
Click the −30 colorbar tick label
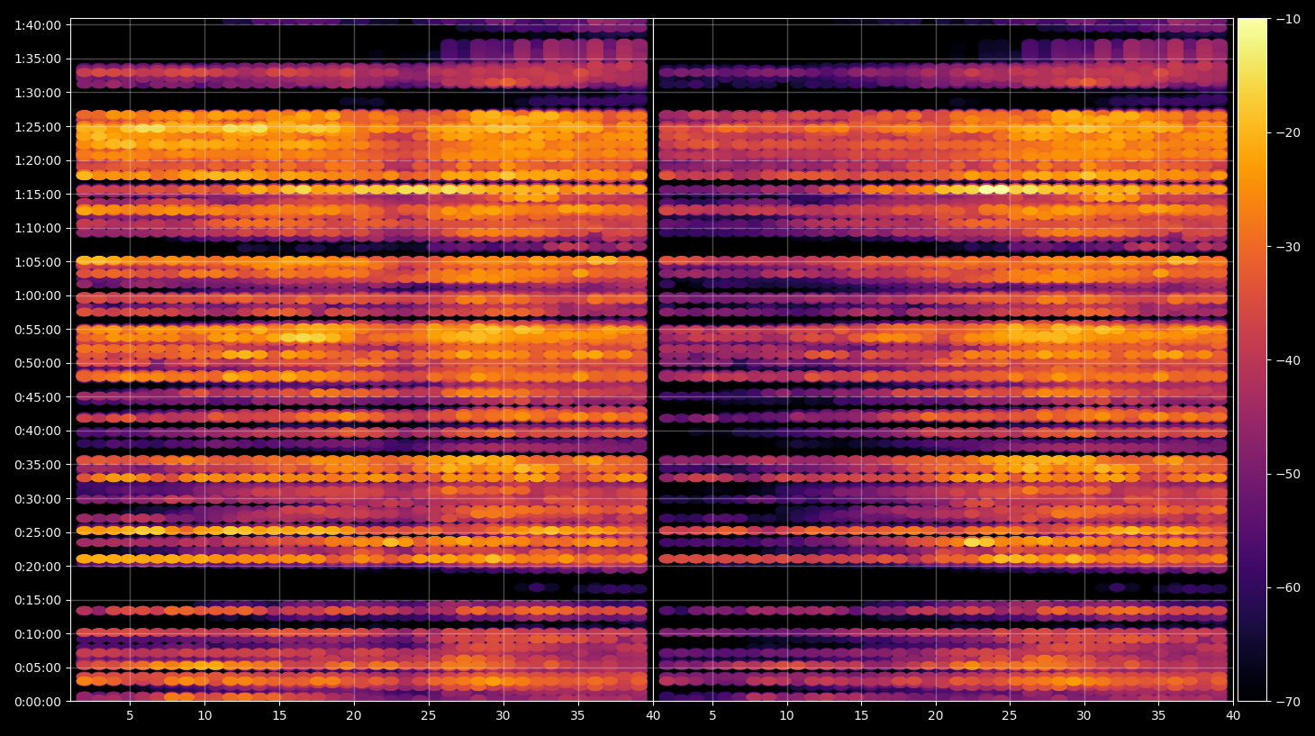[x=1288, y=247]
